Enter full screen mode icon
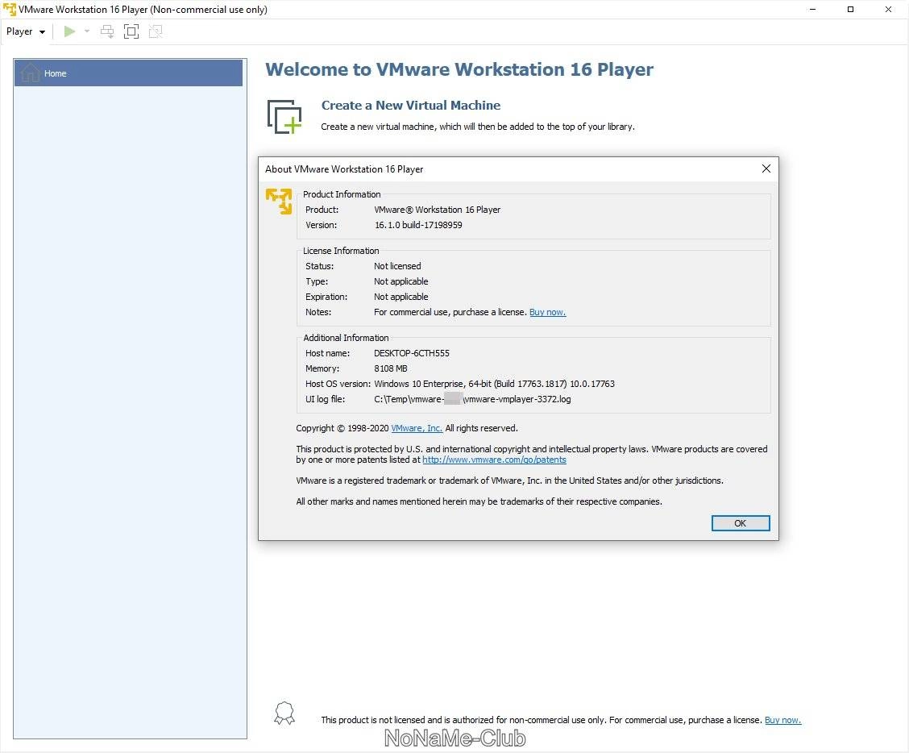909x753 pixels. tap(131, 31)
